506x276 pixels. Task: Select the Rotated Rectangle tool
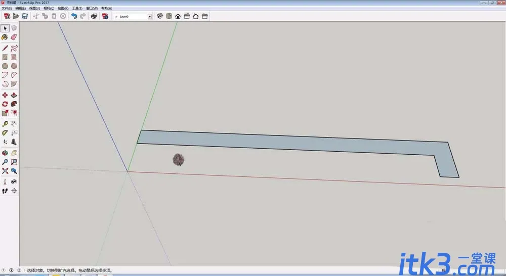14,57
